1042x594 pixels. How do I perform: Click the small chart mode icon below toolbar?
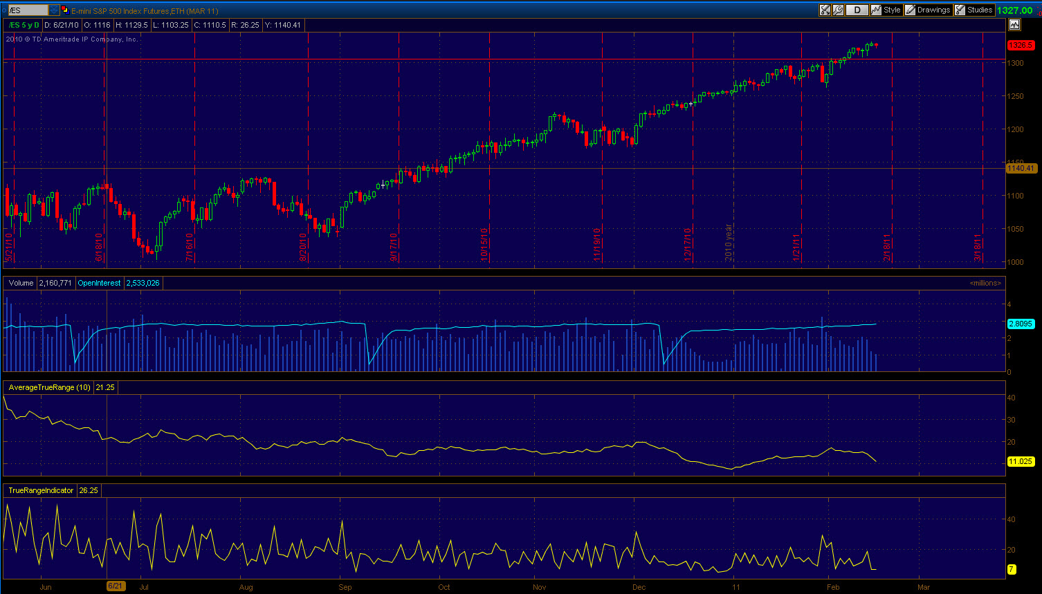tap(1014, 24)
